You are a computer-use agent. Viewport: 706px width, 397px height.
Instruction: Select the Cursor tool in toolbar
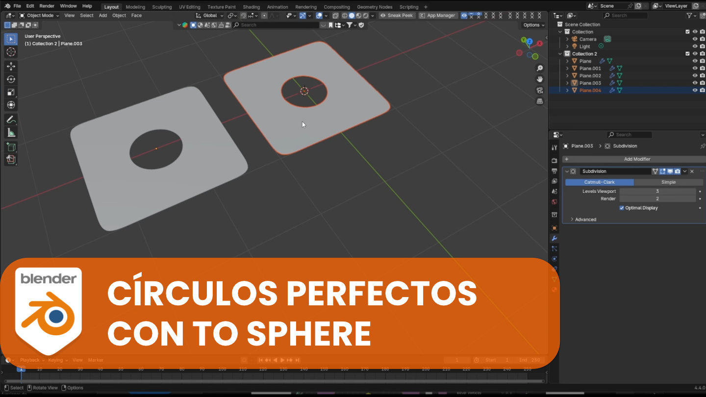(x=11, y=52)
